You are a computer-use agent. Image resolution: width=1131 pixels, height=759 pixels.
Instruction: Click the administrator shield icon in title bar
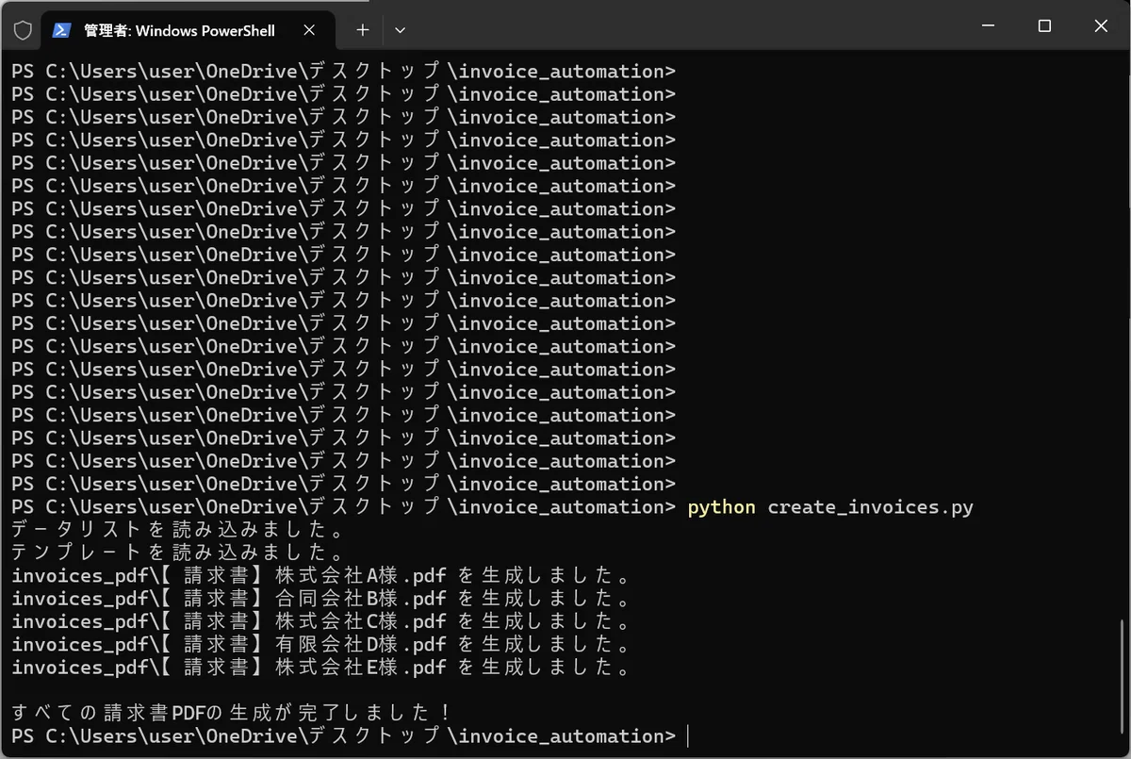point(23,30)
